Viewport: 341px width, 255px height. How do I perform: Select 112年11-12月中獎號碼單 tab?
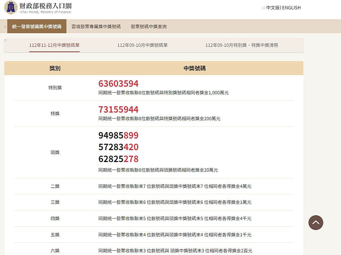coord(55,45)
